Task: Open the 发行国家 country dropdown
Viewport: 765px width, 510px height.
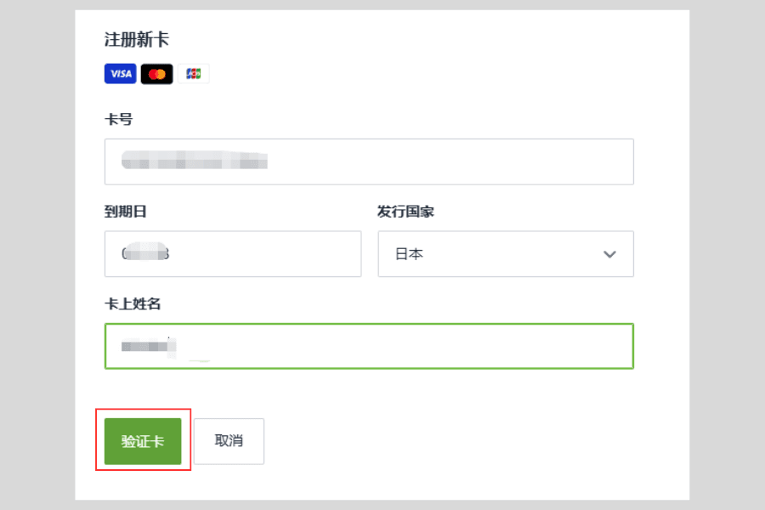Action: (x=505, y=254)
